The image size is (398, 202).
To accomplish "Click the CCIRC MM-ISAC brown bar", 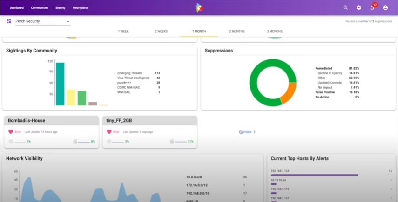I will (x=93, y=104).
